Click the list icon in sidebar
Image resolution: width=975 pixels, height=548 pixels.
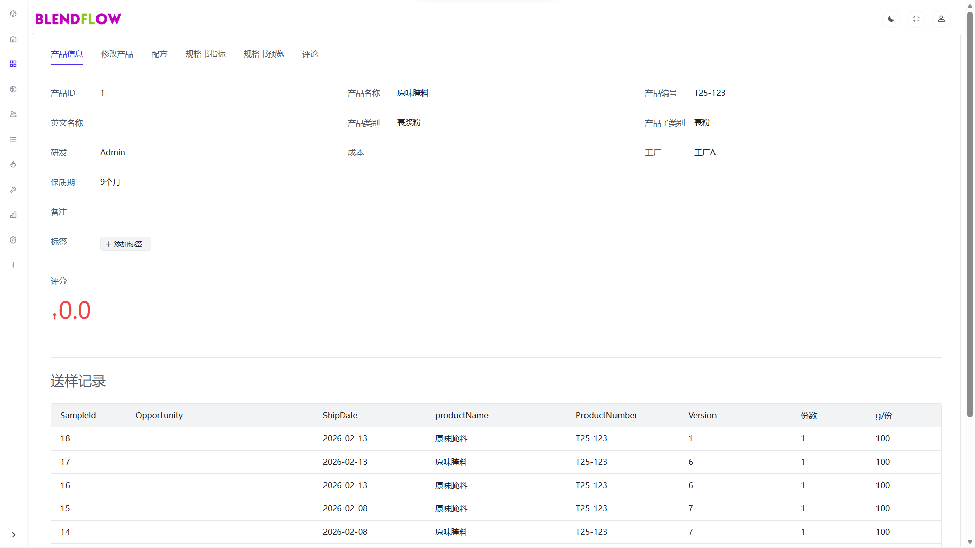tap(13, 140)
